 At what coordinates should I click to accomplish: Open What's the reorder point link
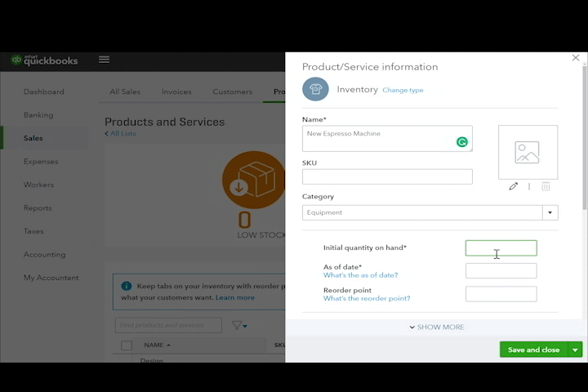pos(367,299)
